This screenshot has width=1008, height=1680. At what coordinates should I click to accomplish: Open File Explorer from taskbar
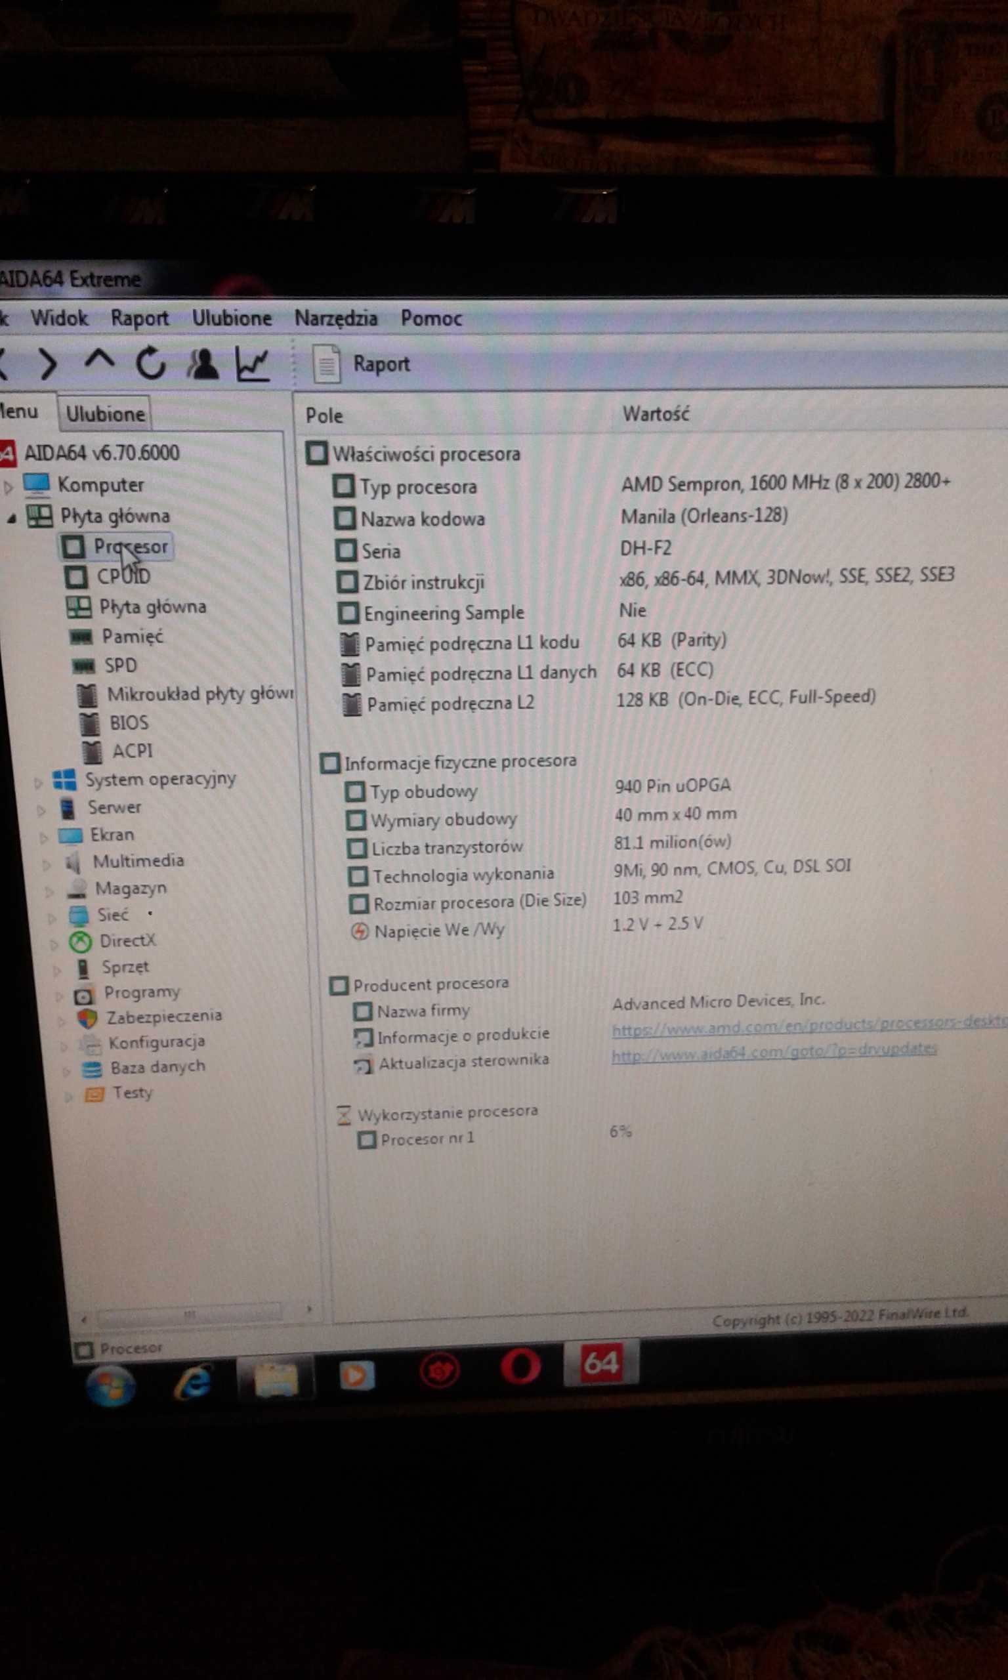pyautogui.click(x=275, y=1379)
